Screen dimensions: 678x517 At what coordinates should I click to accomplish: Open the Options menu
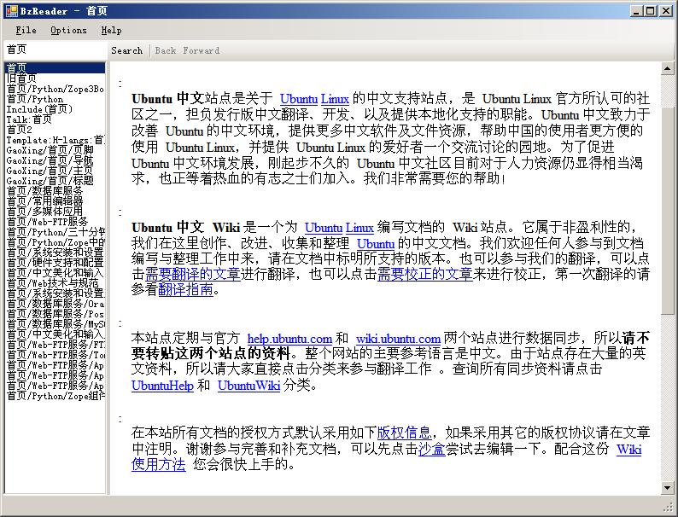pos(68,30)
